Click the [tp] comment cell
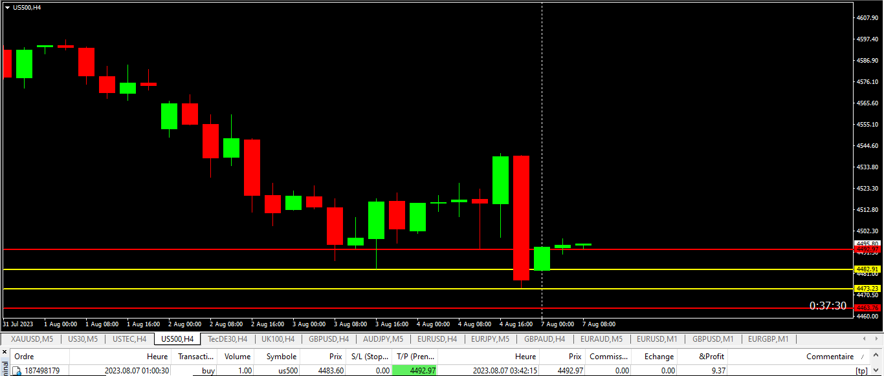The width and height of the screenshot is (884, 376). coord(861,371)
